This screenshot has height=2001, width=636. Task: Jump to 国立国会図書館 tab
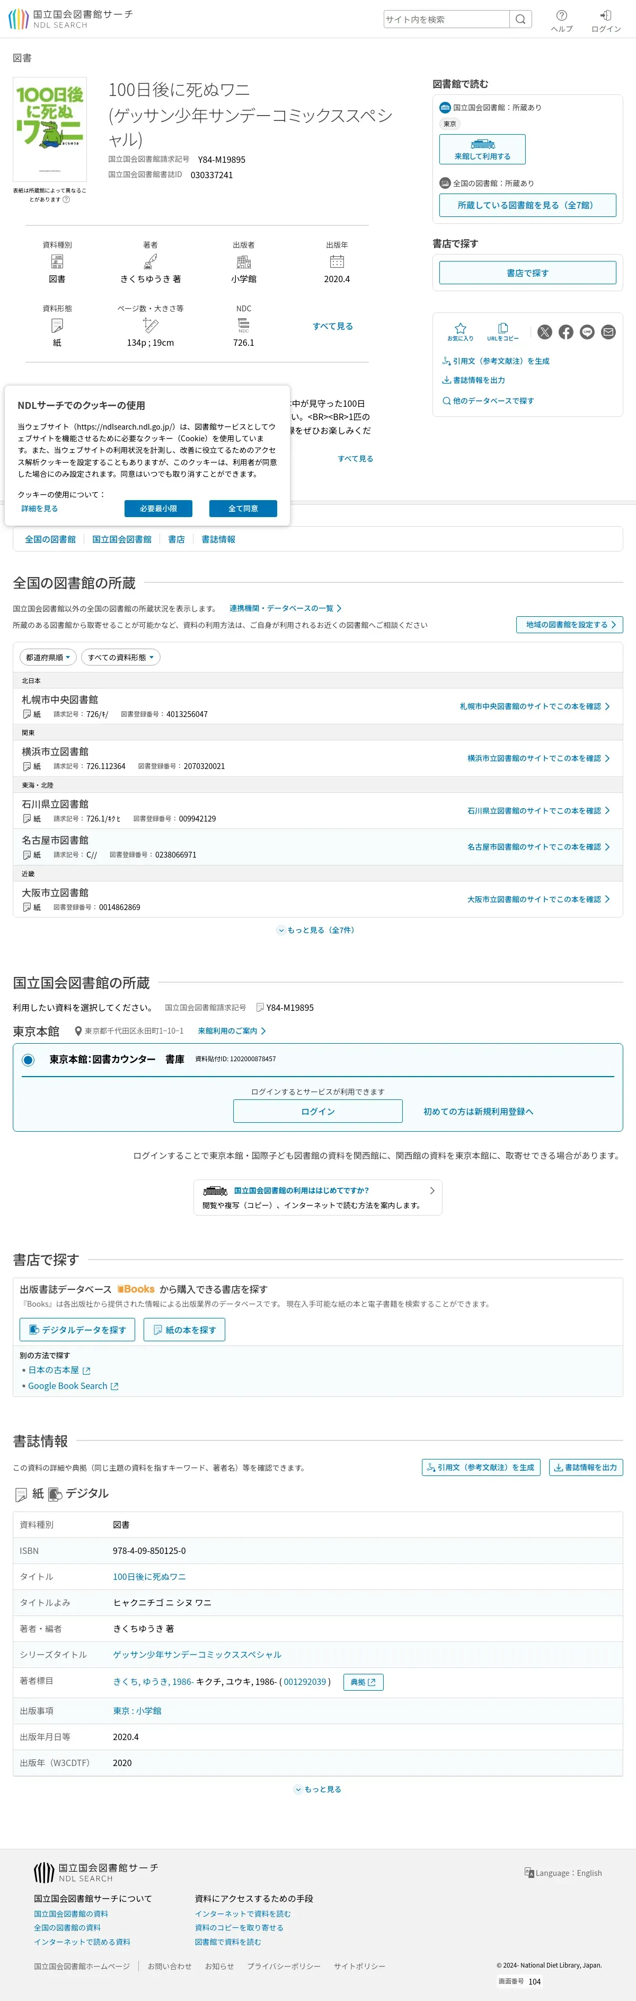(x=122, y=539)
